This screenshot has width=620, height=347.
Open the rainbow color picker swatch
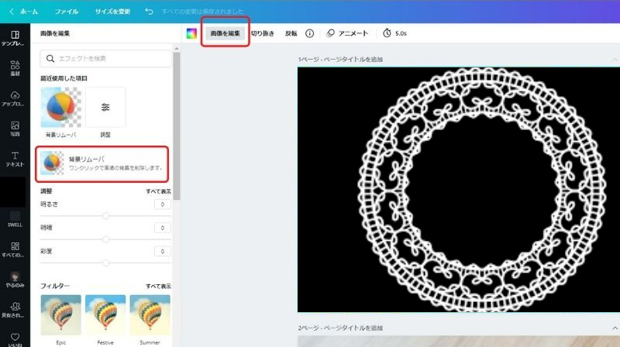[x=191, y=33]
